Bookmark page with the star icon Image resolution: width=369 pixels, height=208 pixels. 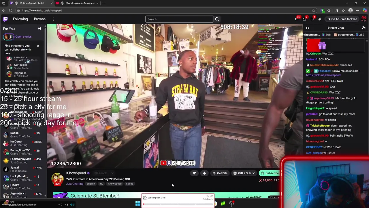pos(314,10)
